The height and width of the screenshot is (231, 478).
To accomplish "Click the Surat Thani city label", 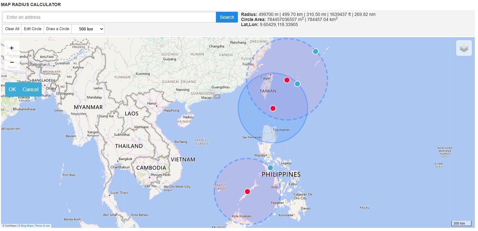I will (x=119, y=193).
